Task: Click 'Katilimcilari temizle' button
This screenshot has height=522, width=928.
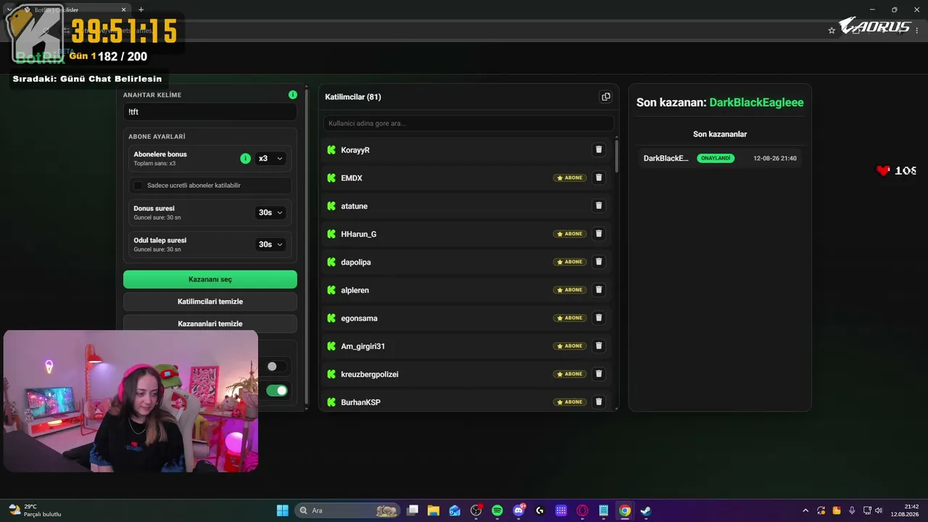Action: [210, 302]
